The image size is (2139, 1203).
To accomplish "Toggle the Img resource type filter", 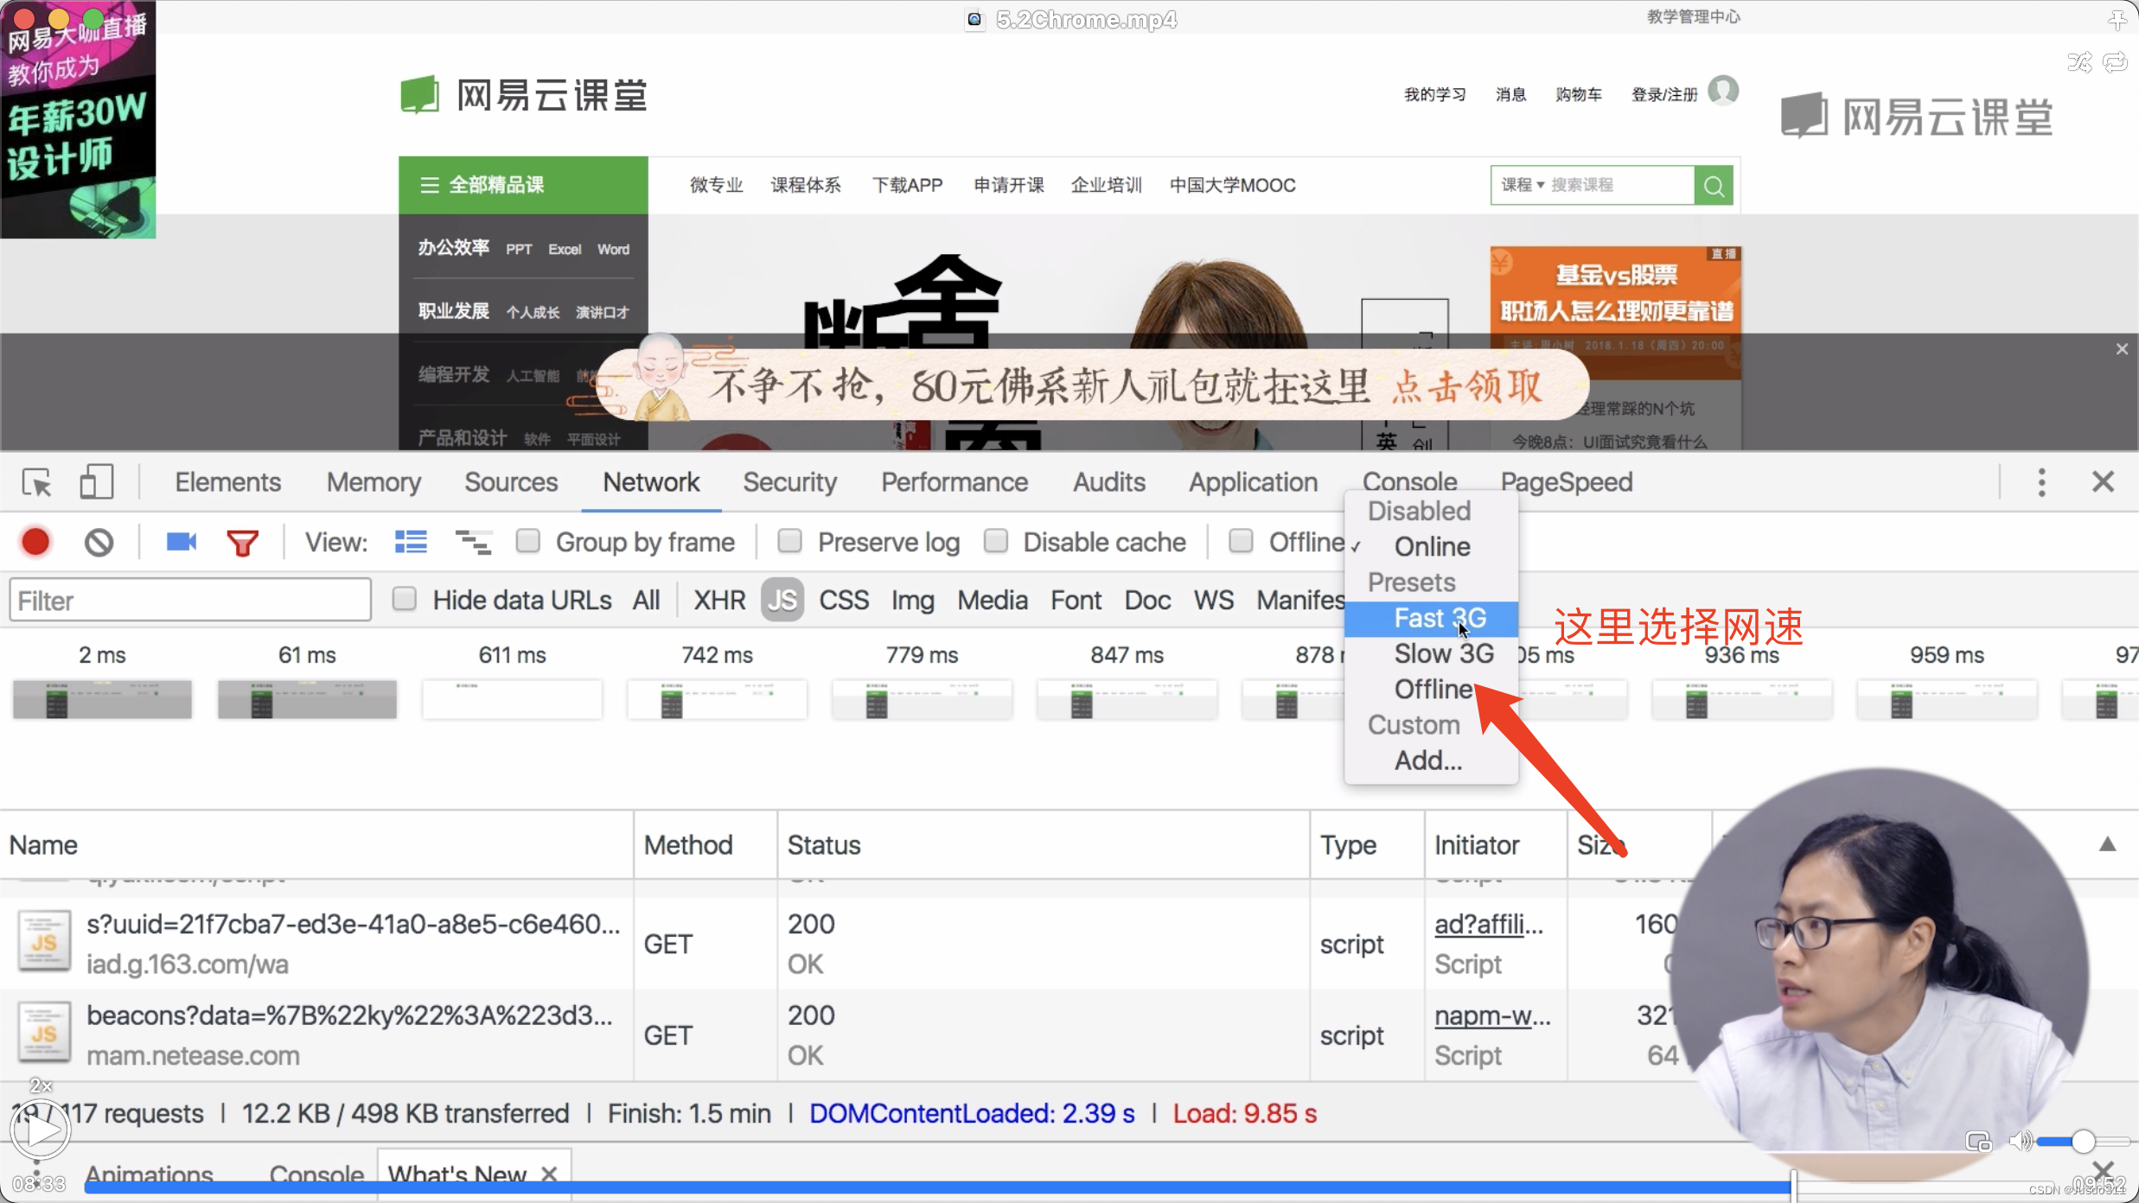I will pyautogui.click(x=912, y=600).
